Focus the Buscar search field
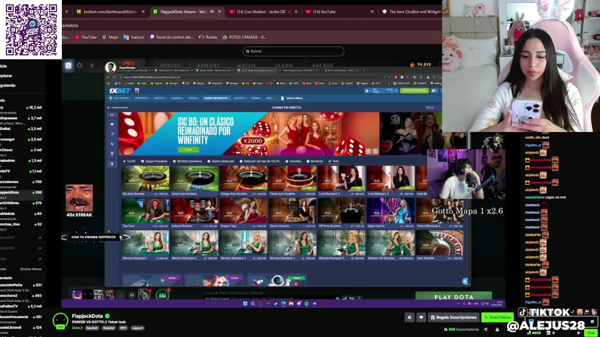The image size is (600, 337). point(293,51)
